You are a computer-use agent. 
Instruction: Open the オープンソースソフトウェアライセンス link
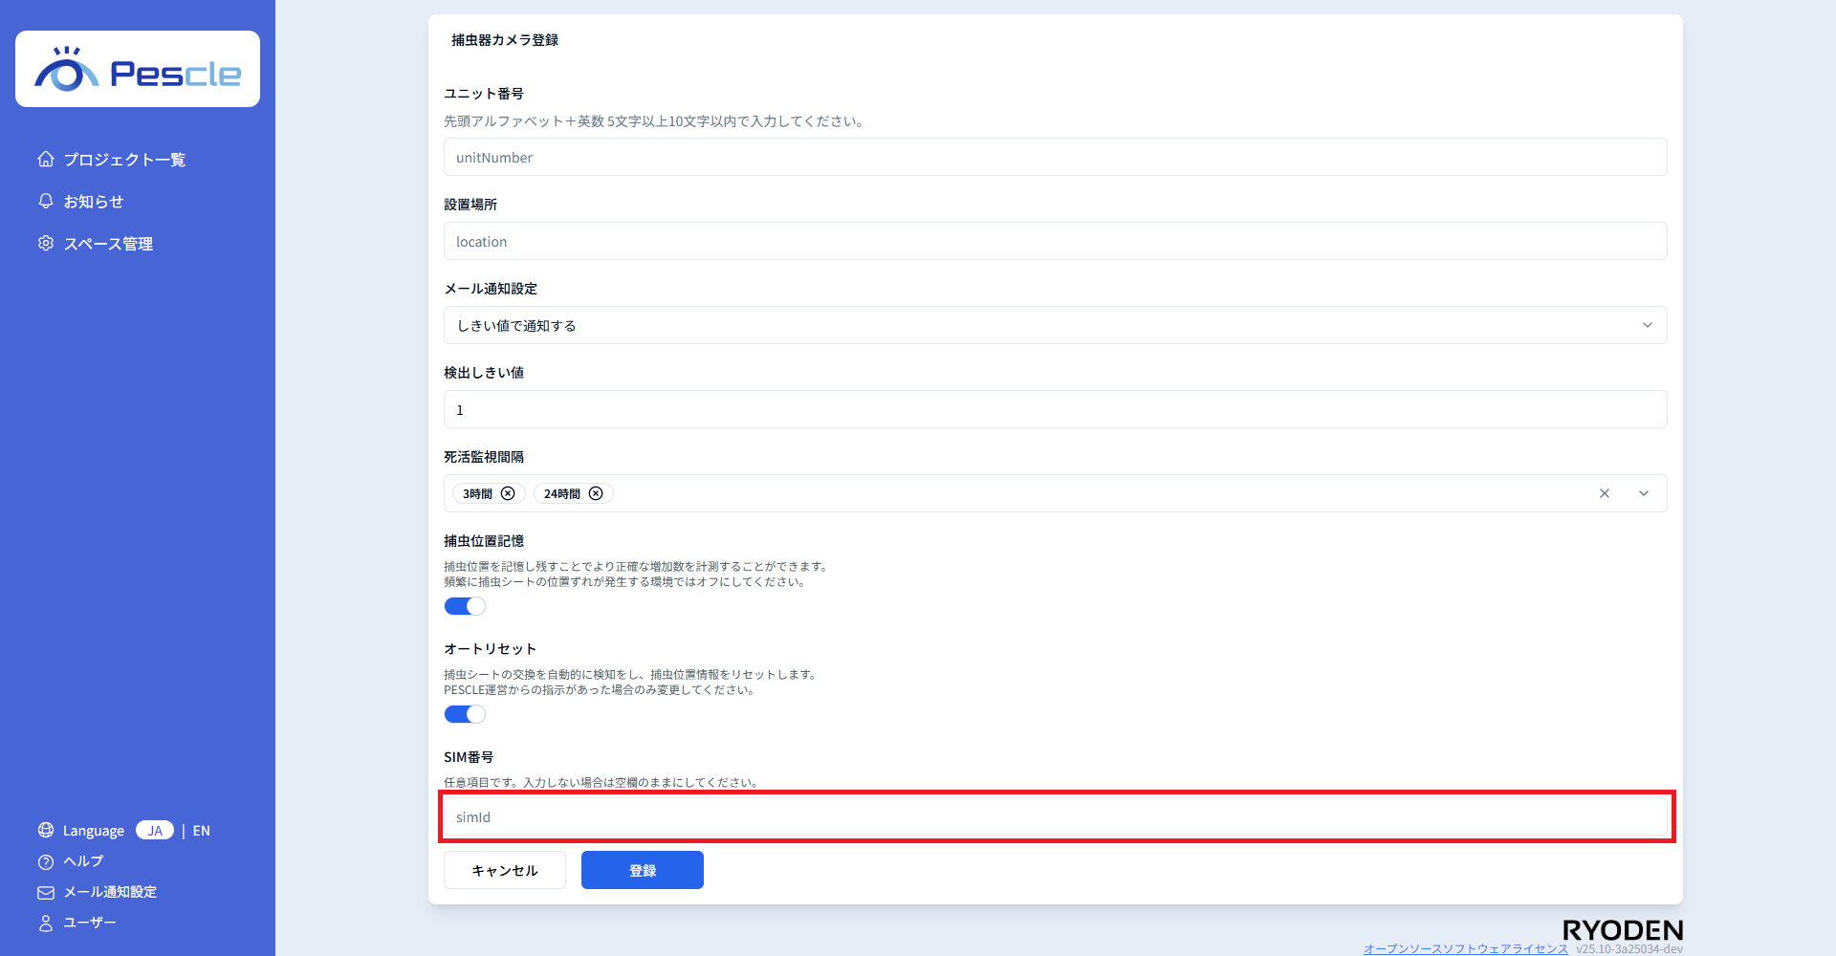pyautogui.click(x=1465, y=948)
